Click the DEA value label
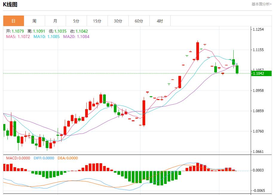The height and width of the screenshot is (195, 274). click(x=68, y=158)
